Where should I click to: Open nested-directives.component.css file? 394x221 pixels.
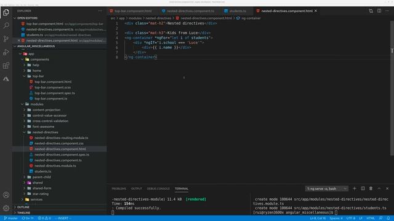(x=59, y=143)
